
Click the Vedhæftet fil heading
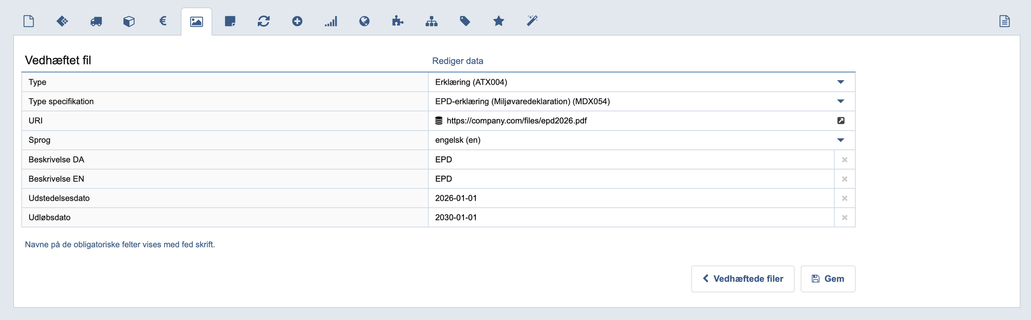coord(58,60)
